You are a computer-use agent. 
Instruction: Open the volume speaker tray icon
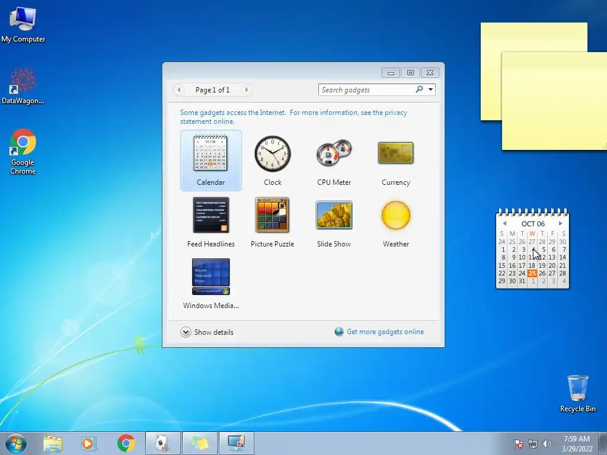pyautogui.click(x=547, y=444)
